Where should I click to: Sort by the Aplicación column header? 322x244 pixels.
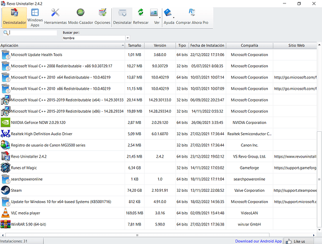pyautogui.click(x=62, y=45)
